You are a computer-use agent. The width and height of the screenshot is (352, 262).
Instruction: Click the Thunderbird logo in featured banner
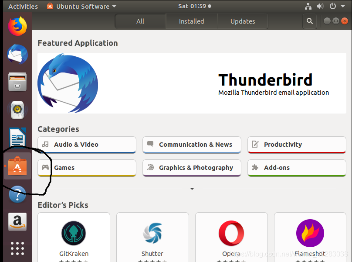coord(68,83)
